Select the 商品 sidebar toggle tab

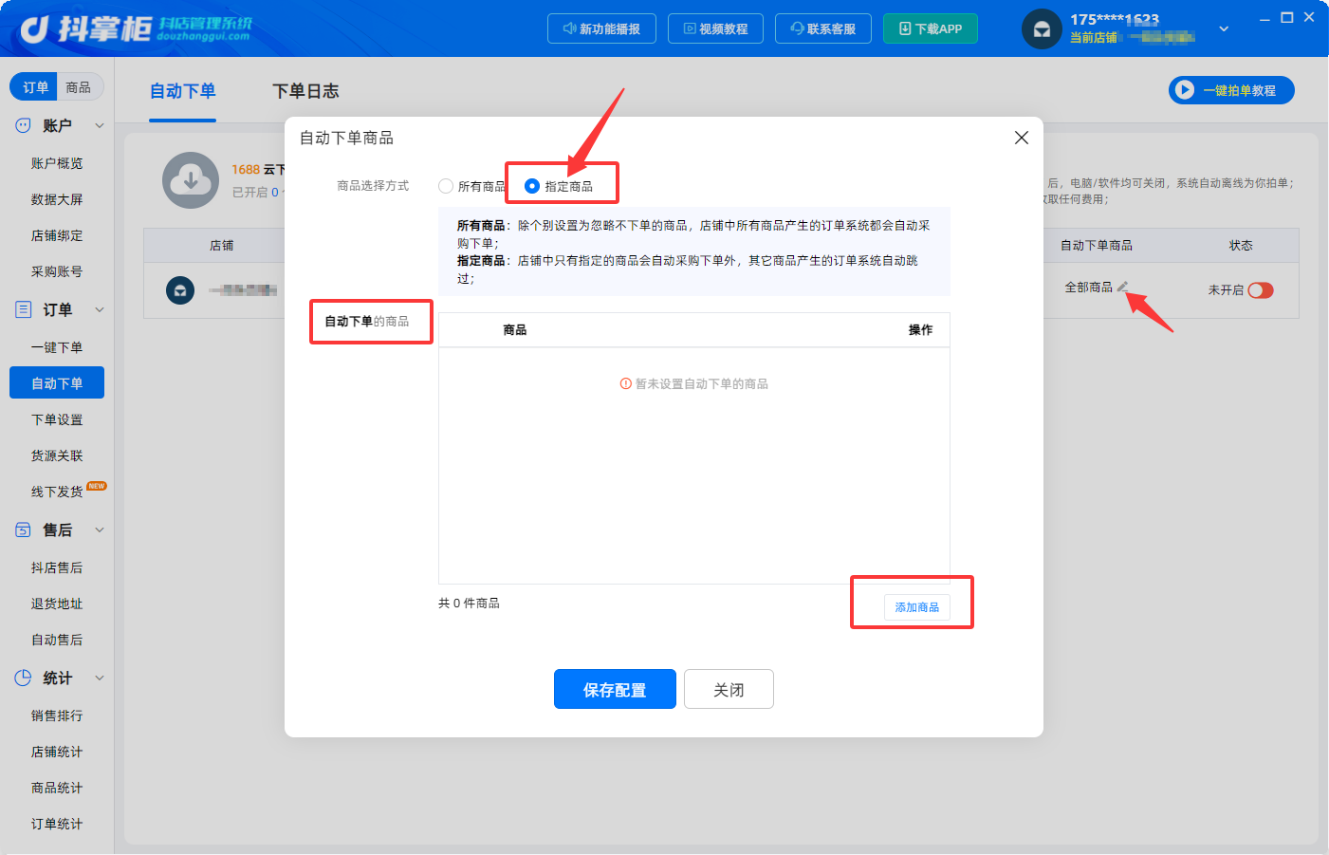click(79, 87)
